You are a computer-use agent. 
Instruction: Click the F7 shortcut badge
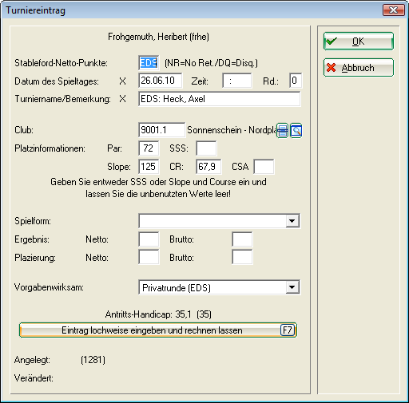[x=288, y=330]
